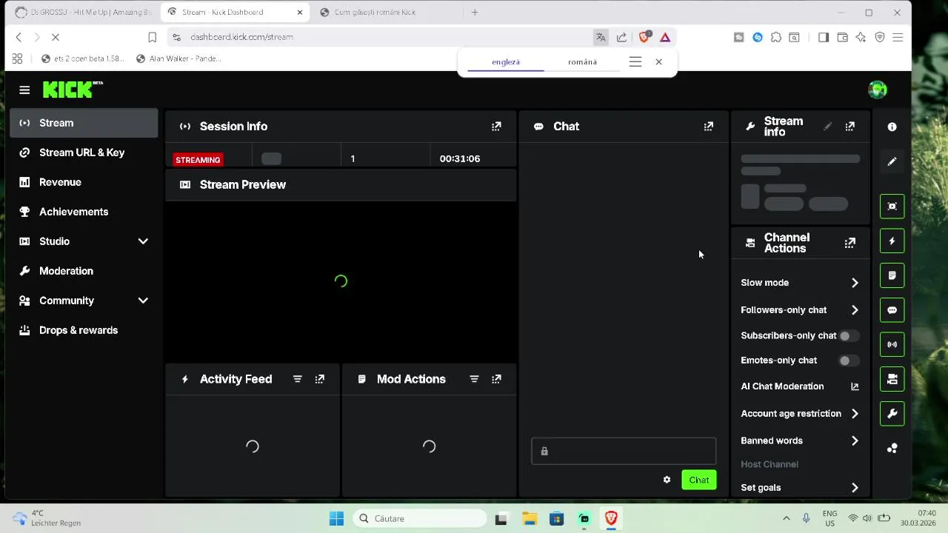Toggle Subscribers-only chat switch
948x533 pixels.
[849, 335]
